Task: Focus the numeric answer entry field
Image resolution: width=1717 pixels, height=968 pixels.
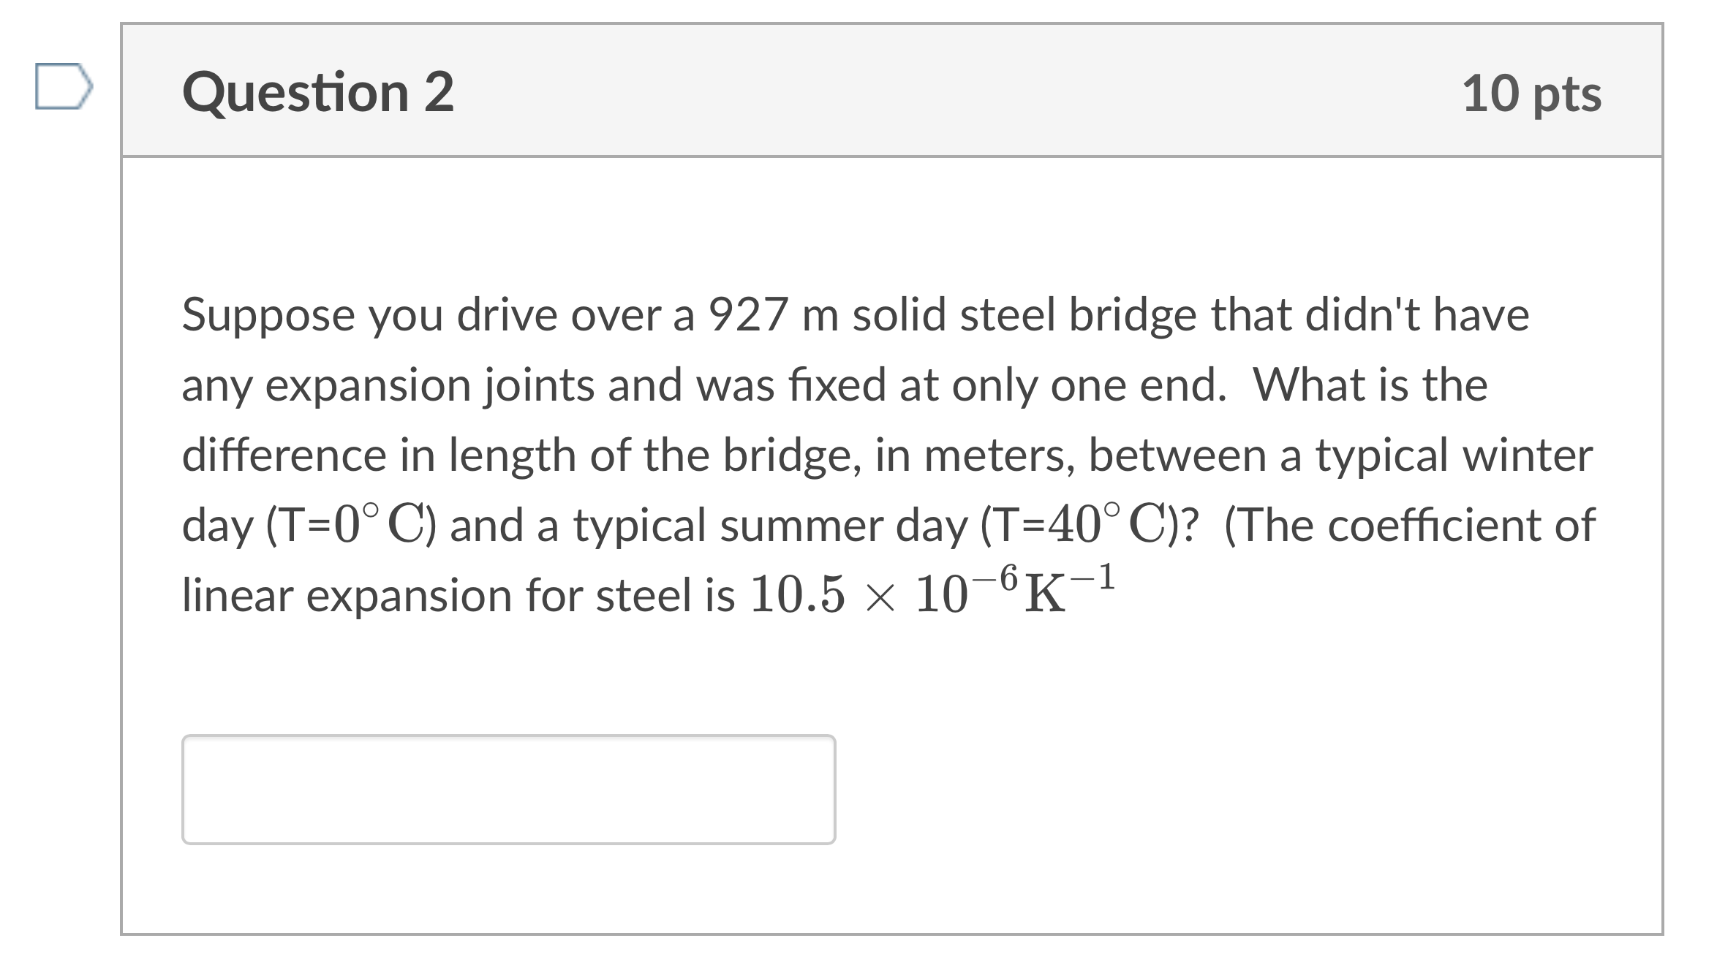Action: [508, 789]
